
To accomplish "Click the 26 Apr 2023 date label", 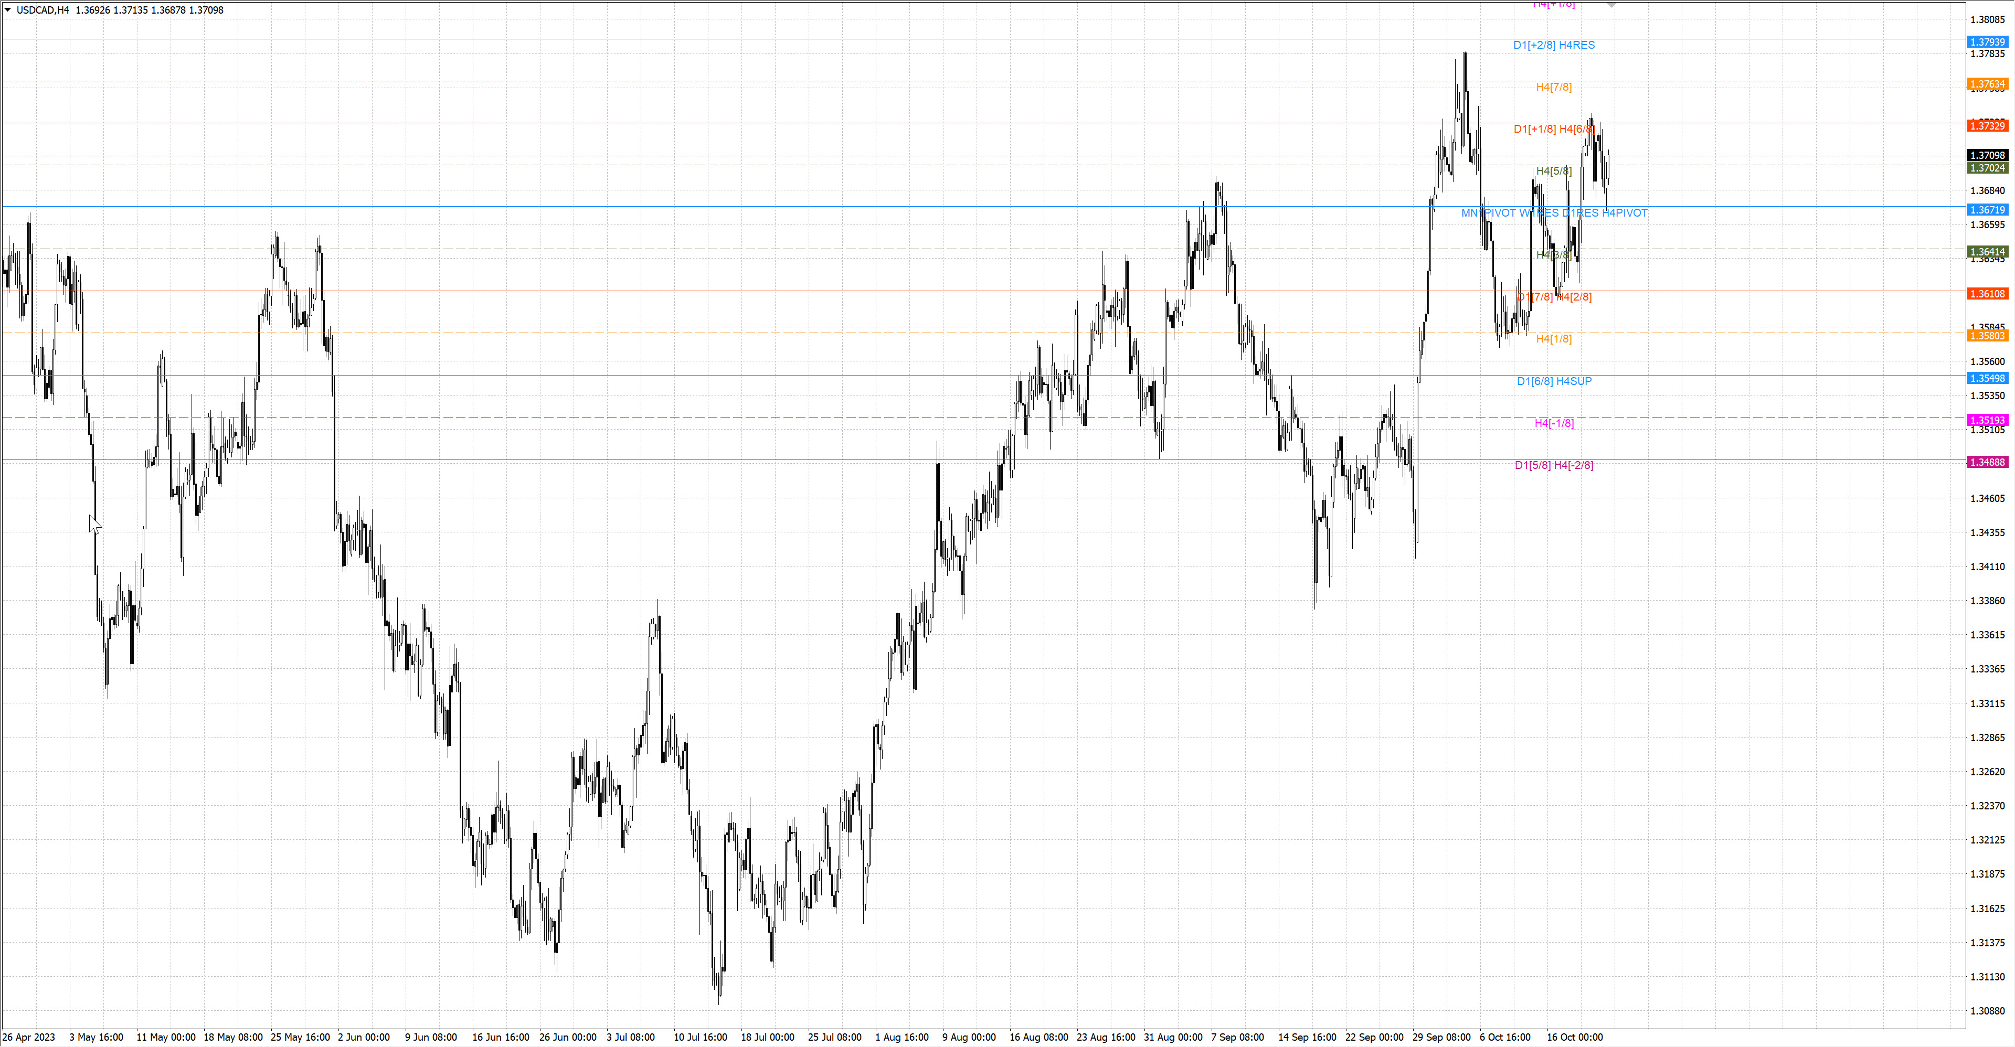I will pyautogui.click(x=29, y=1037).
